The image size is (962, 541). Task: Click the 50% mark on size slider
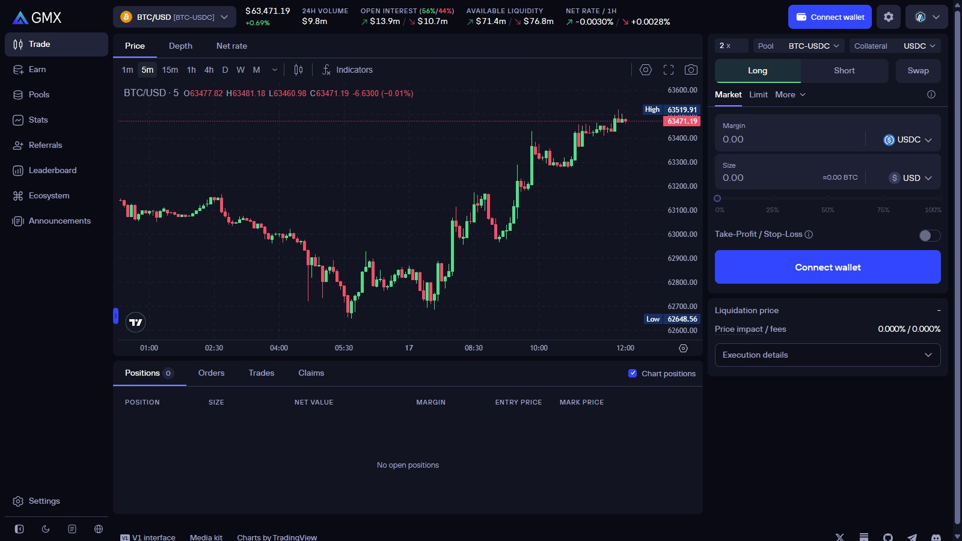(x=828, y=198)
